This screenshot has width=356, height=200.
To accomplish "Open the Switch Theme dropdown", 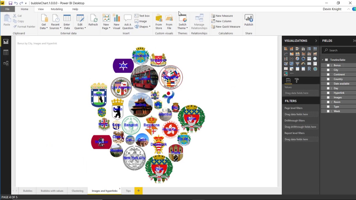I will pyautogui.click(x=182, y=22).
